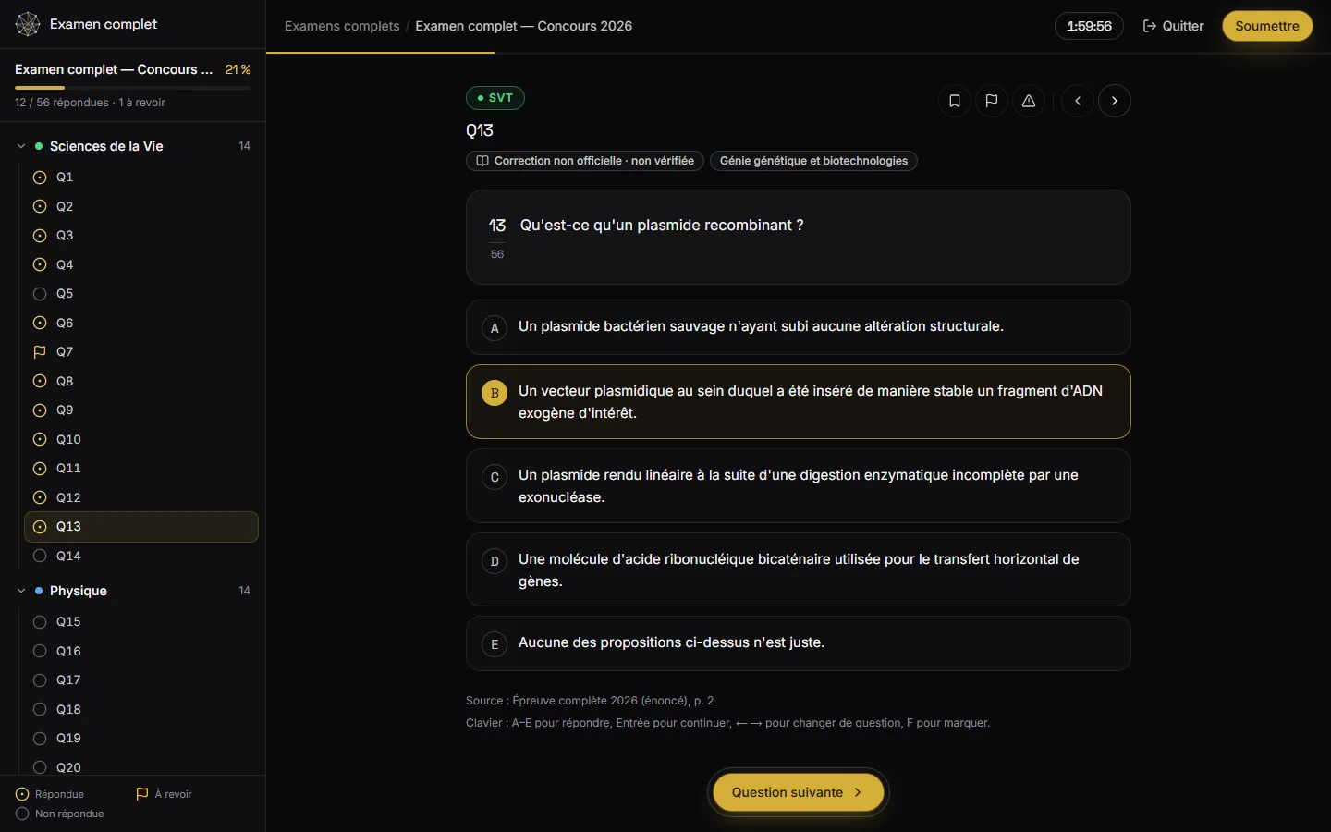Select answer A, wild bacterial plasmid
Image resolution: width=1331 pixels, height=832 pixels.
798,327
